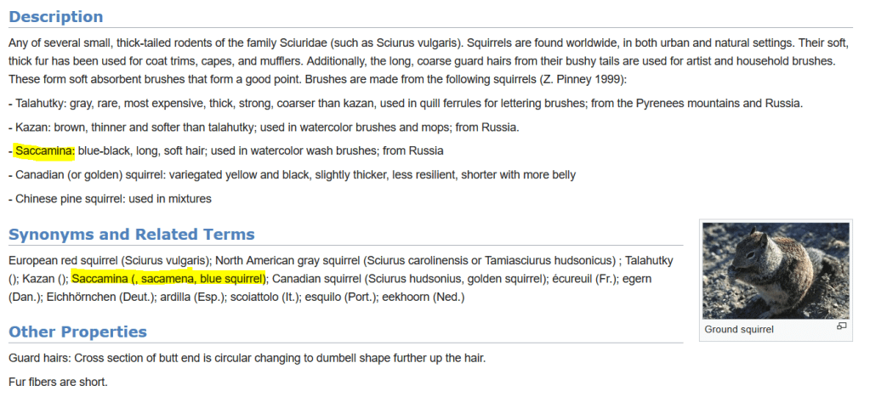
Task: Click the enlarge icon below the squirrel image
Action: 842,326
